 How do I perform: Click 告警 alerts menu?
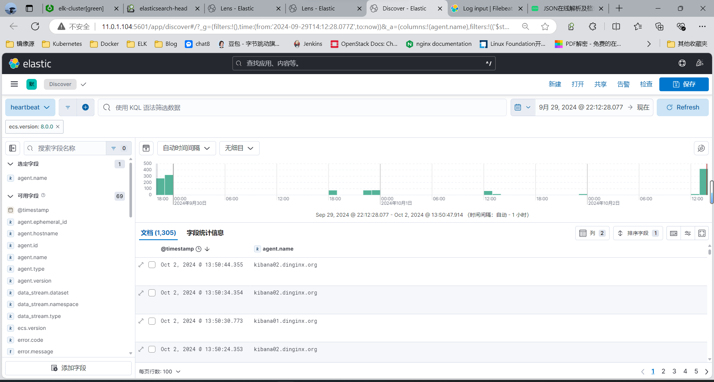tap(623, 84)
